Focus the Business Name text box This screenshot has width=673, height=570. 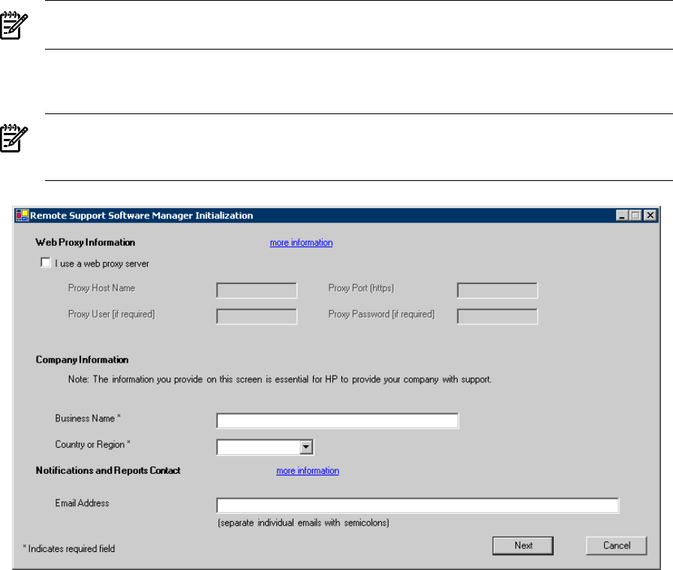[x=337, y=421]
